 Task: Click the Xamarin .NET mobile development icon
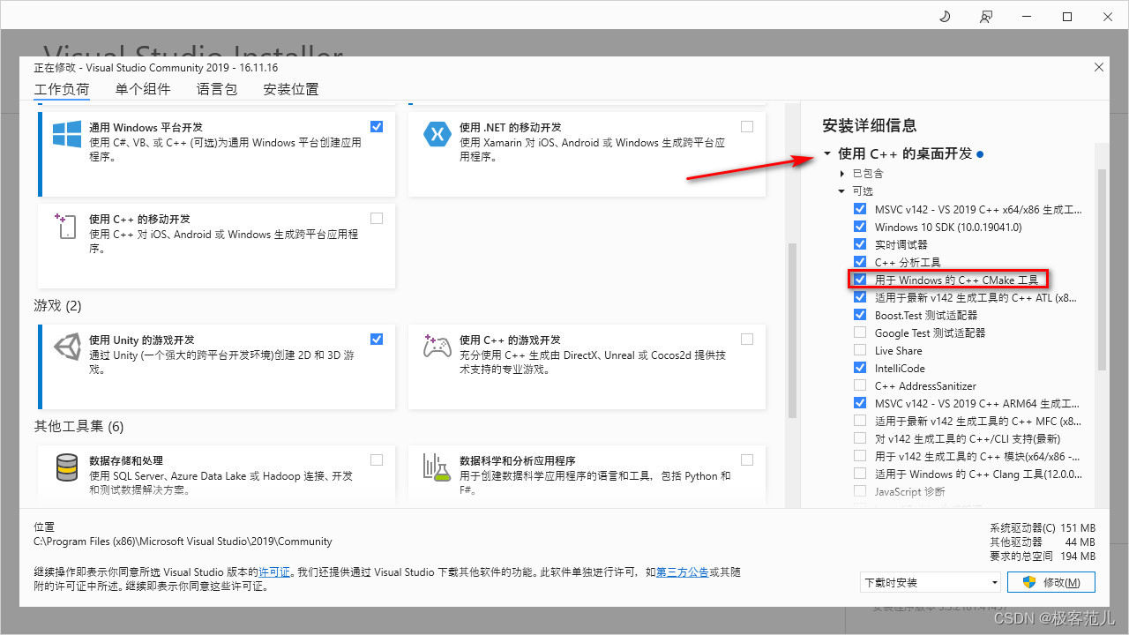(x=437, y=134)
